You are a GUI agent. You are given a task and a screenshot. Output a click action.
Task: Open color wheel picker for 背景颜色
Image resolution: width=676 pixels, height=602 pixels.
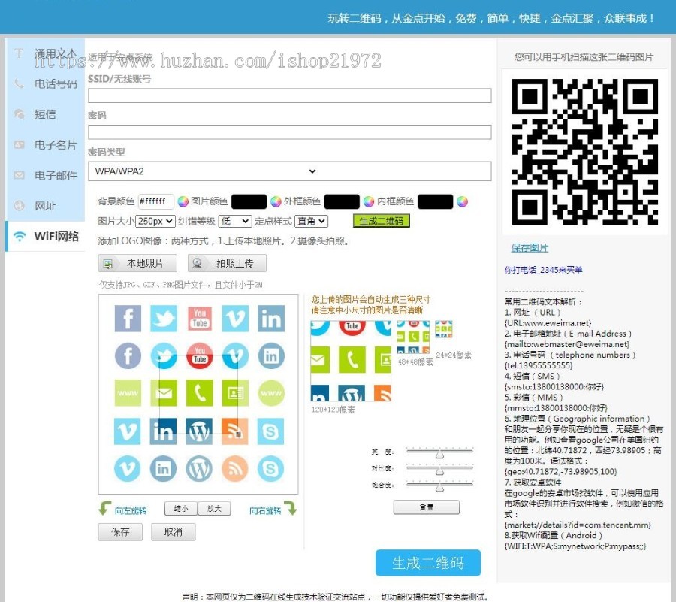[183, 201]
